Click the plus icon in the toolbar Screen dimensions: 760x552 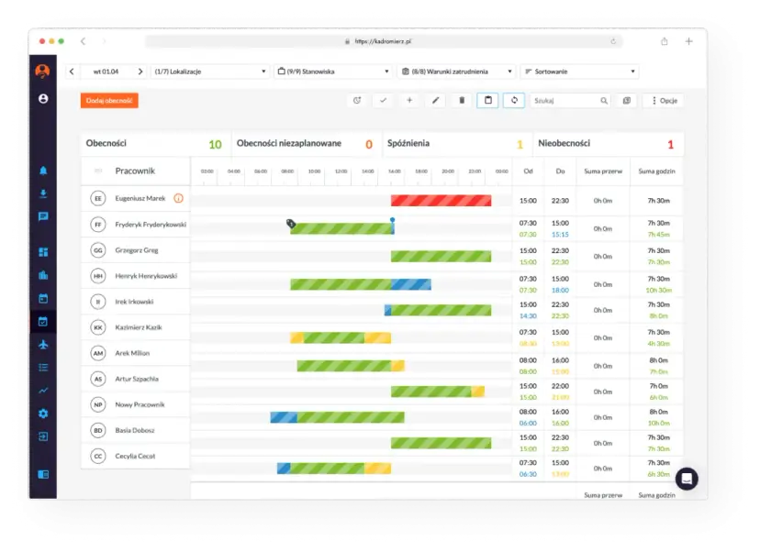click(x=409, y=100)
